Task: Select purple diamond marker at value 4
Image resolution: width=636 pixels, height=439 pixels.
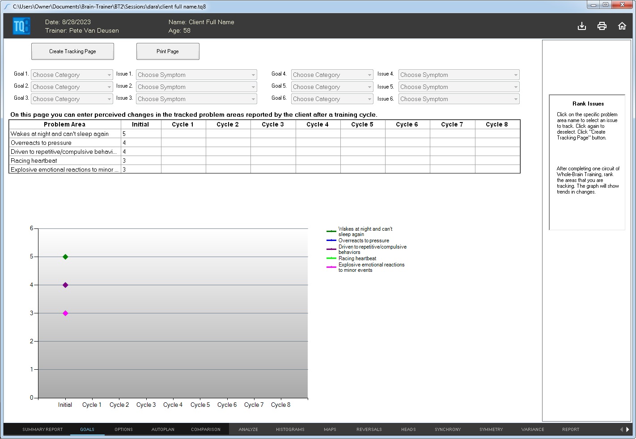Action: click(65, 285)
